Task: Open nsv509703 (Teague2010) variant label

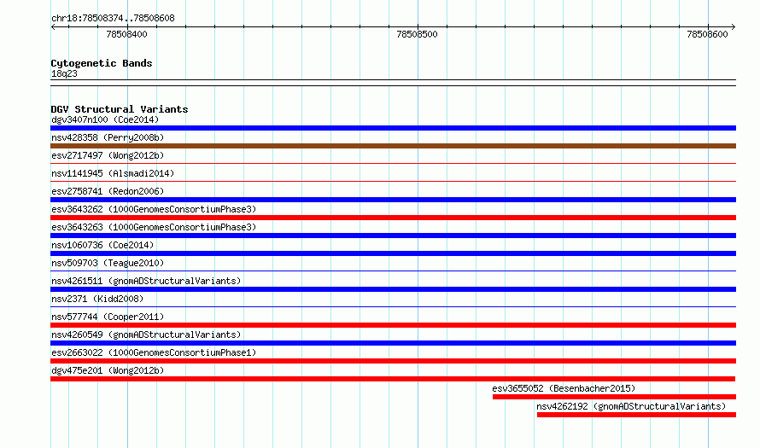Action: 108,263
